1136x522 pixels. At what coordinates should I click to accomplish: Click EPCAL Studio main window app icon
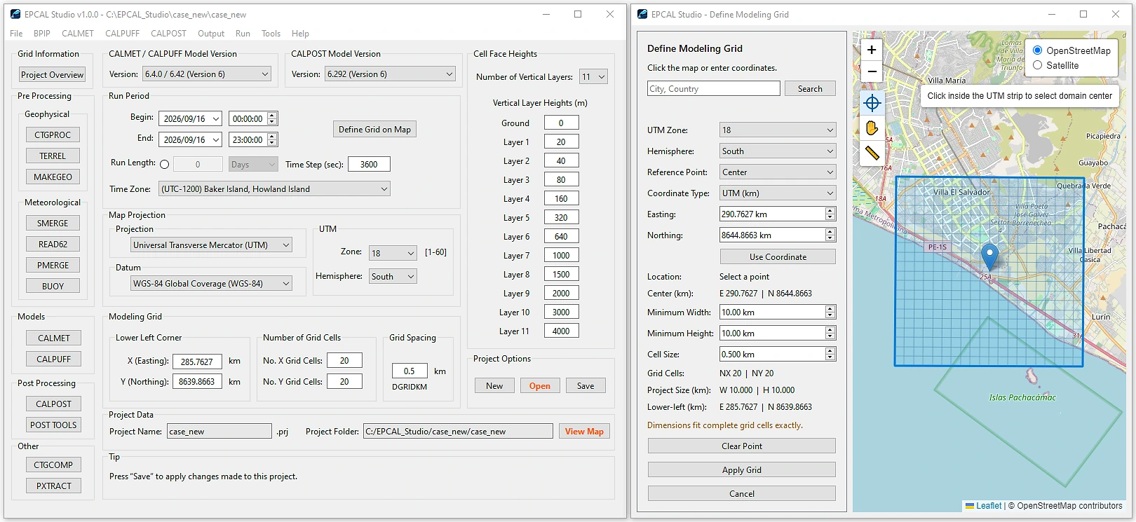(15, 14)
